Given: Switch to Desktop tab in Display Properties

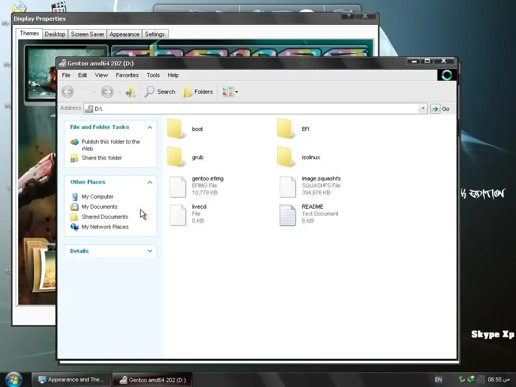Looking at the screenshot, I should click(x=55, y=34).
